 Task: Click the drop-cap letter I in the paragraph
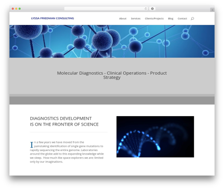(32, 145)
